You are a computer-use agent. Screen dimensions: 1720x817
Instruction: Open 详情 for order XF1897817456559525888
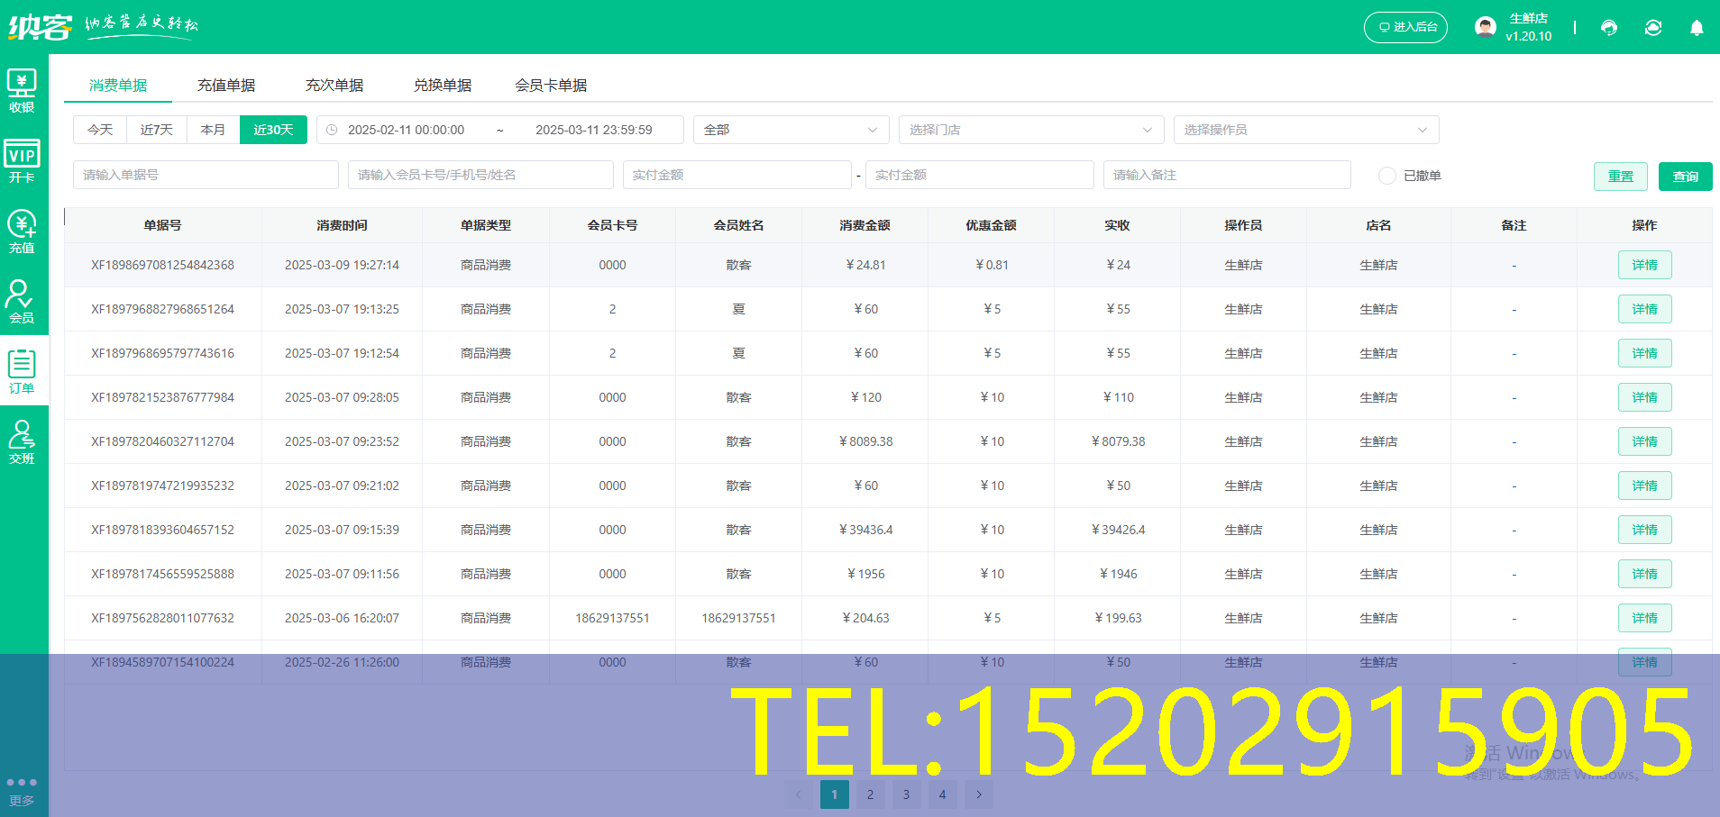pos(1645,574)
